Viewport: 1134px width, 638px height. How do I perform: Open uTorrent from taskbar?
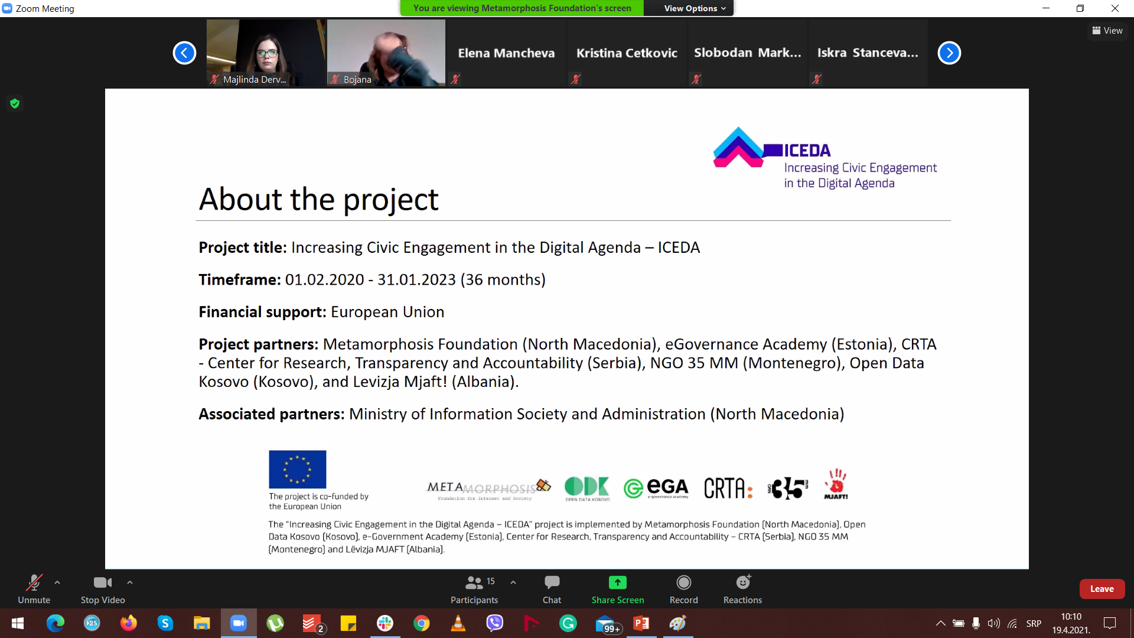pyautogui.click(x=275, y=623)
